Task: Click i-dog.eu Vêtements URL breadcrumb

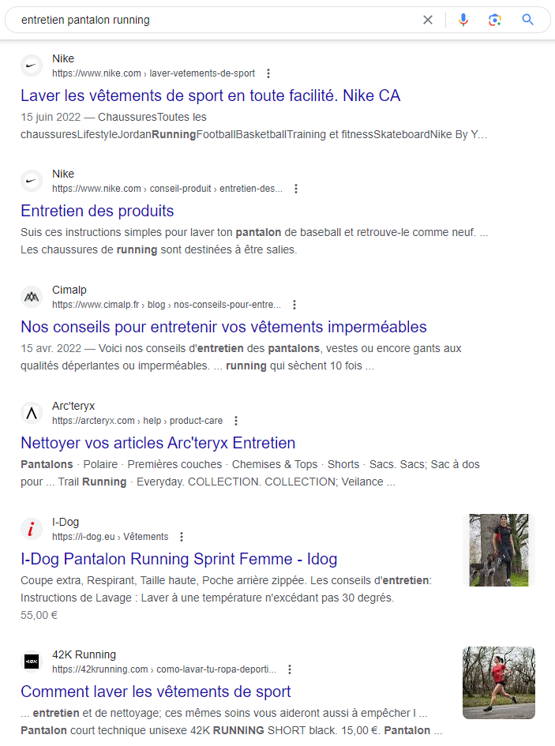Action: (111, 537)
